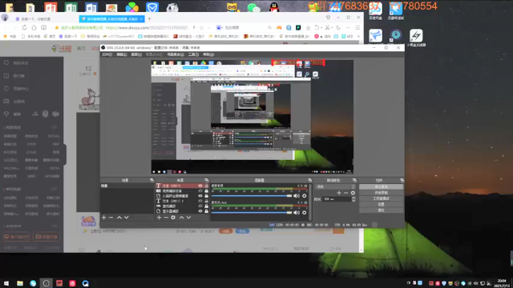Remove selected scene with the minus icon

111,218
